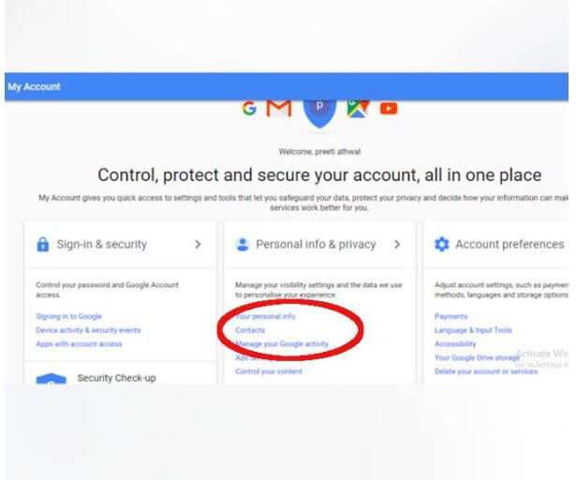This screenshot has width=576, height=480.
Task: Open the Signing in to Google link
Action: 68,316
